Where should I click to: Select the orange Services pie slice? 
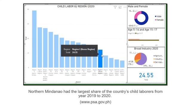tap(138, 56)
